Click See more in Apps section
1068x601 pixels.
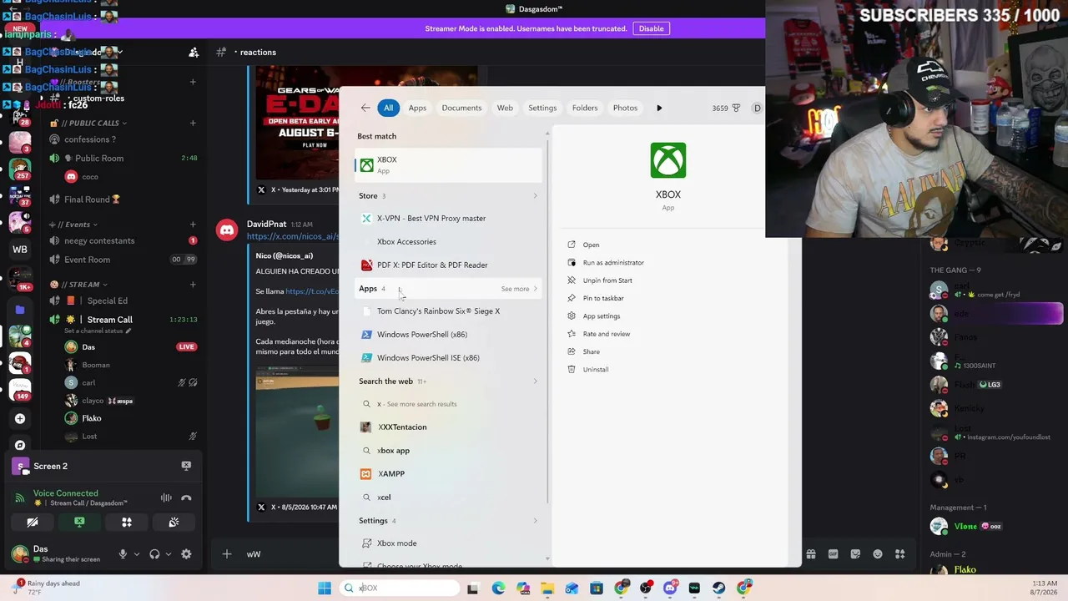(x=519, y=289)
